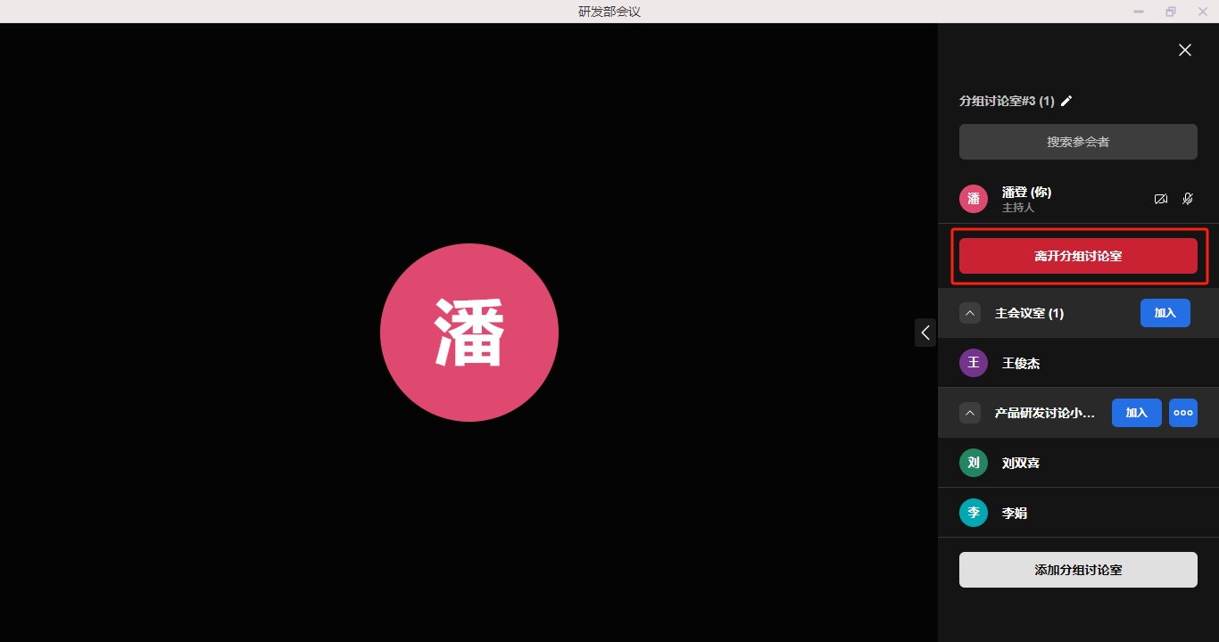
Task: Collapse the 主会议室 participant list
Action: pyautogui.click(x=970, y=313)
